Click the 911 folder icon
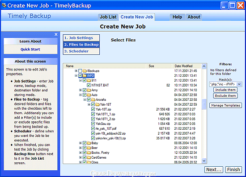The height and width of the screenshot is (177, 246). tap(89, 81)
